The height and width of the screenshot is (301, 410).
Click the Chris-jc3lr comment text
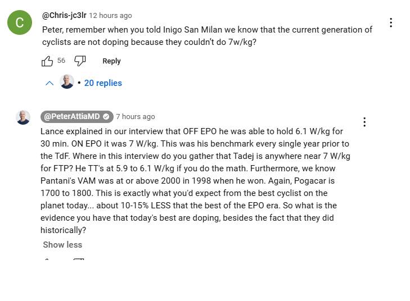(x=207, y=36)
